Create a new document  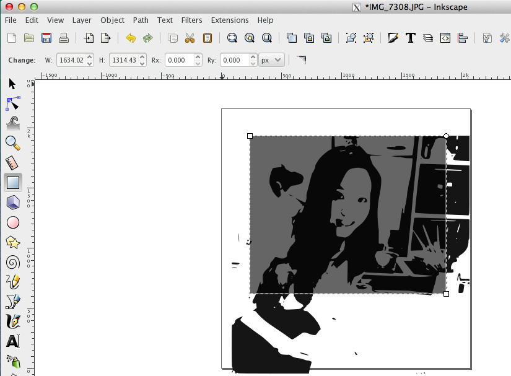12,38
